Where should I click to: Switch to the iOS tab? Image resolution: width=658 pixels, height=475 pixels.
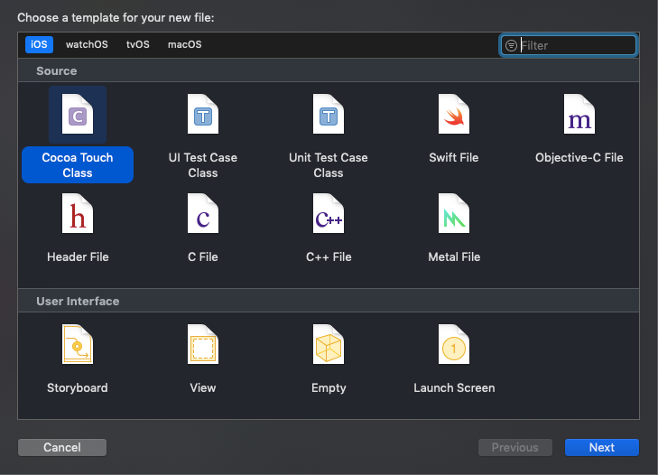tap(39, 44)
